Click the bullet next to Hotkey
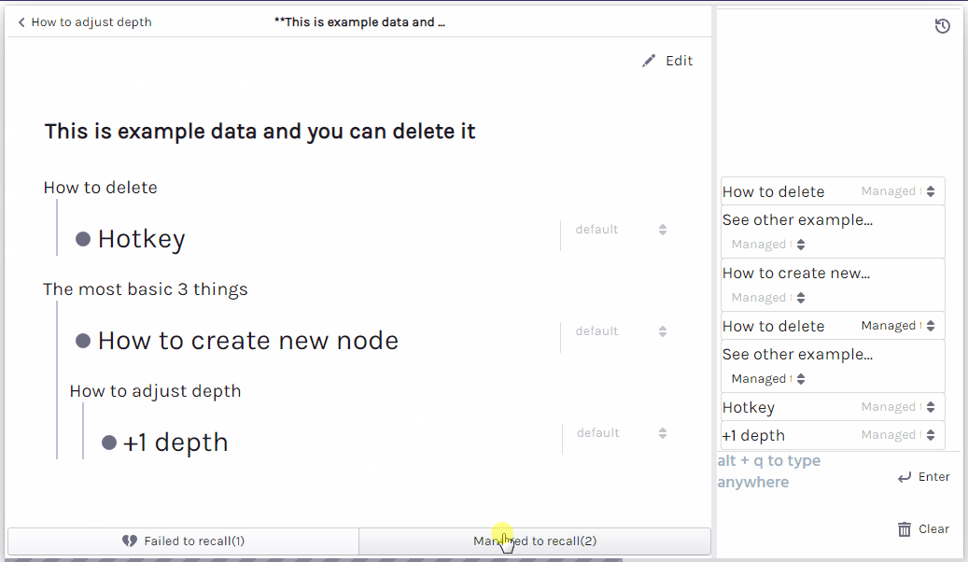The width and height of the screenshot is (968, 562). click(83, 239)
